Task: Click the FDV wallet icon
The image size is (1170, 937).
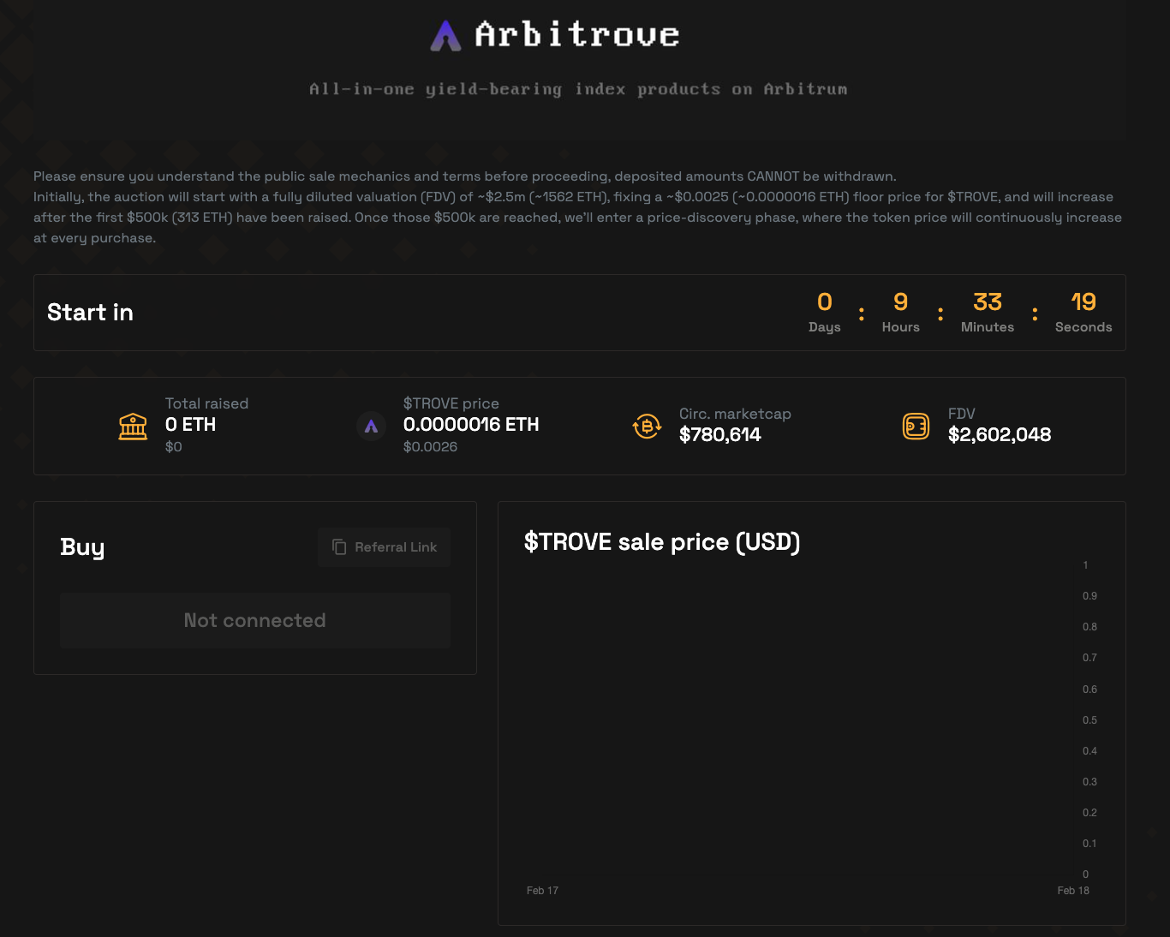Action: [x=916, y=426]
